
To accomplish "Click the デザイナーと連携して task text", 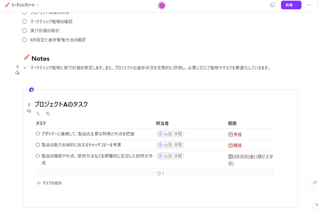I will 88,134.
